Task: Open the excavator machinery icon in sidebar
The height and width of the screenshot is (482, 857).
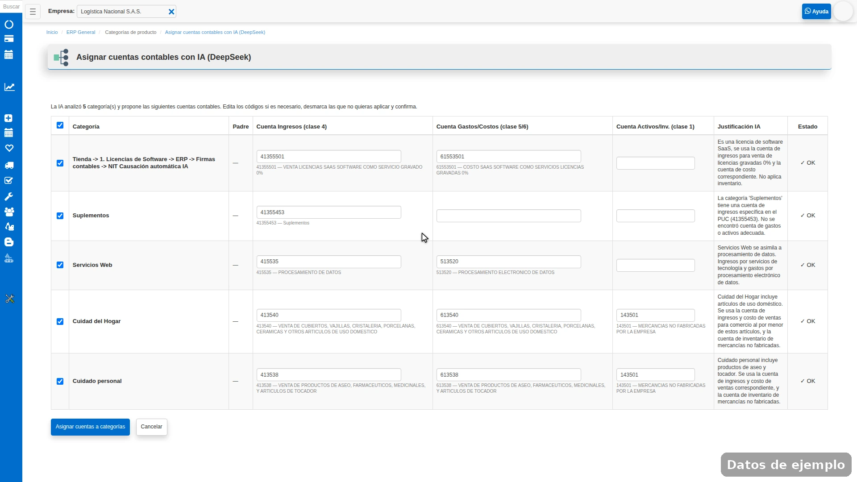Action: [x=9, y=227]
